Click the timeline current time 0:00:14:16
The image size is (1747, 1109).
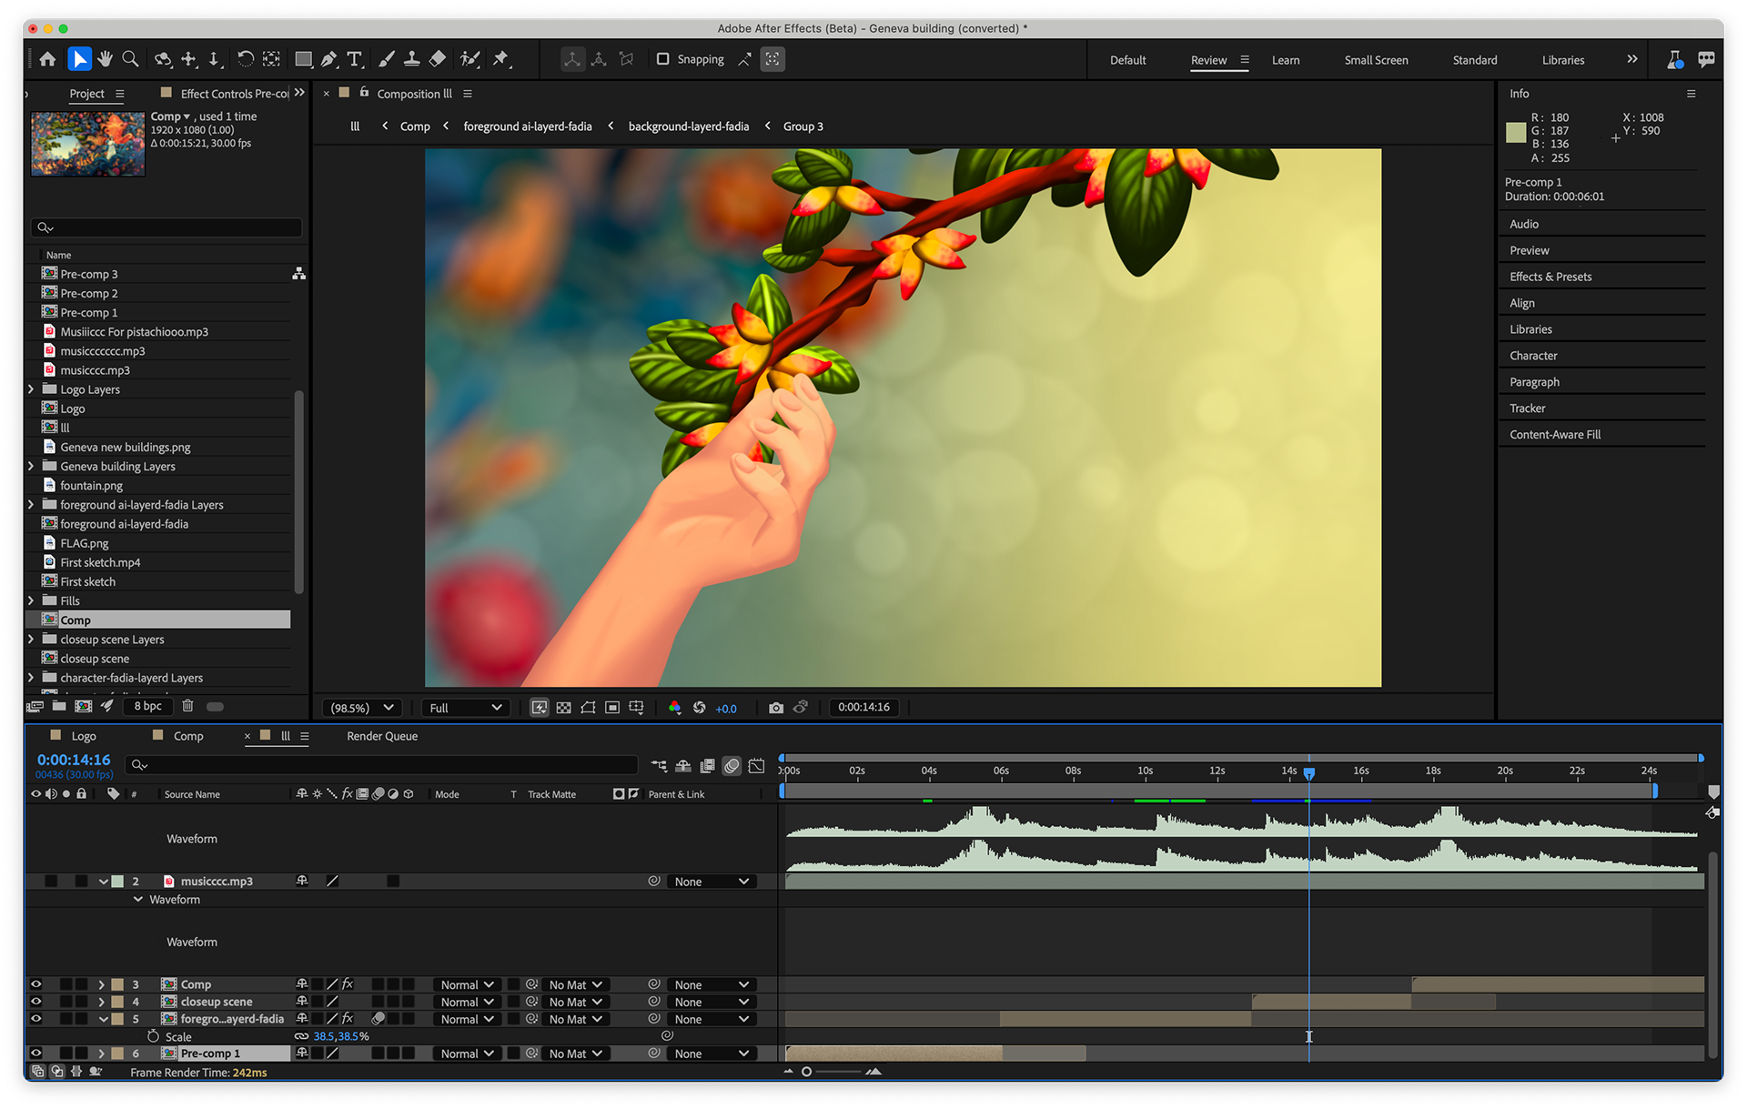pyautogui.click(x=74, y=760)
